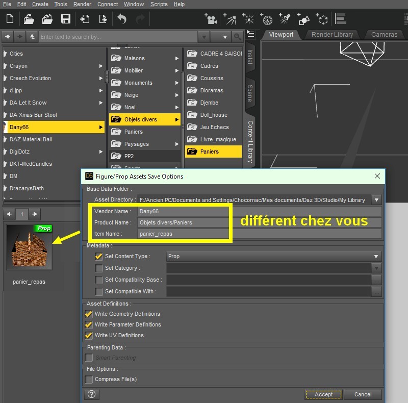Click the New Scene file icon
Image resolution: width=408 pixels, height=403 pixels.
(10, 19)
